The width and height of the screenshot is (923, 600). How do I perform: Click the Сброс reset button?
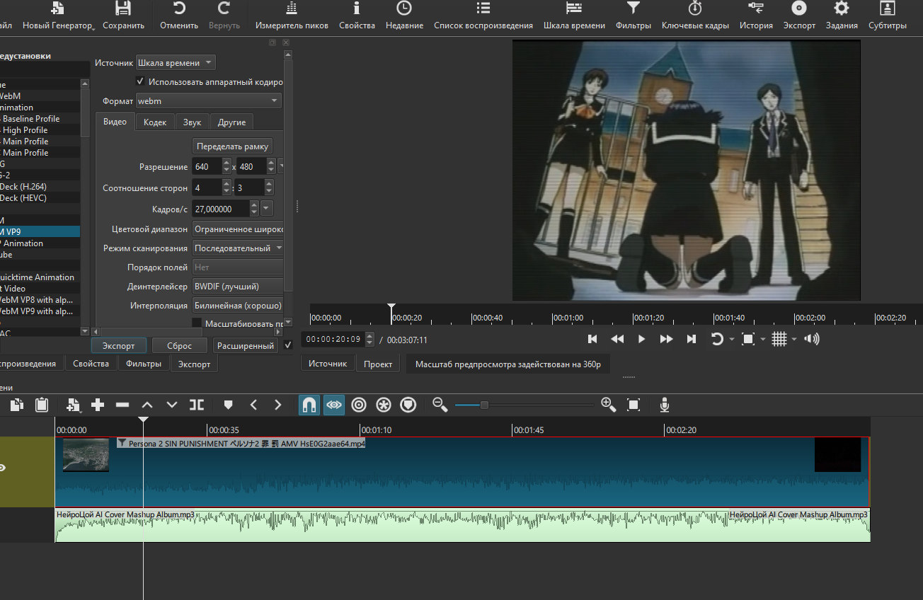pos(180,345)
